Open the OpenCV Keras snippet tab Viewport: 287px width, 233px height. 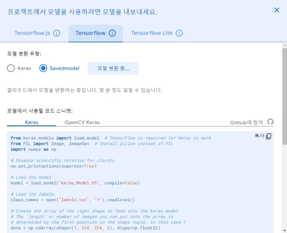tap(82, 122)
